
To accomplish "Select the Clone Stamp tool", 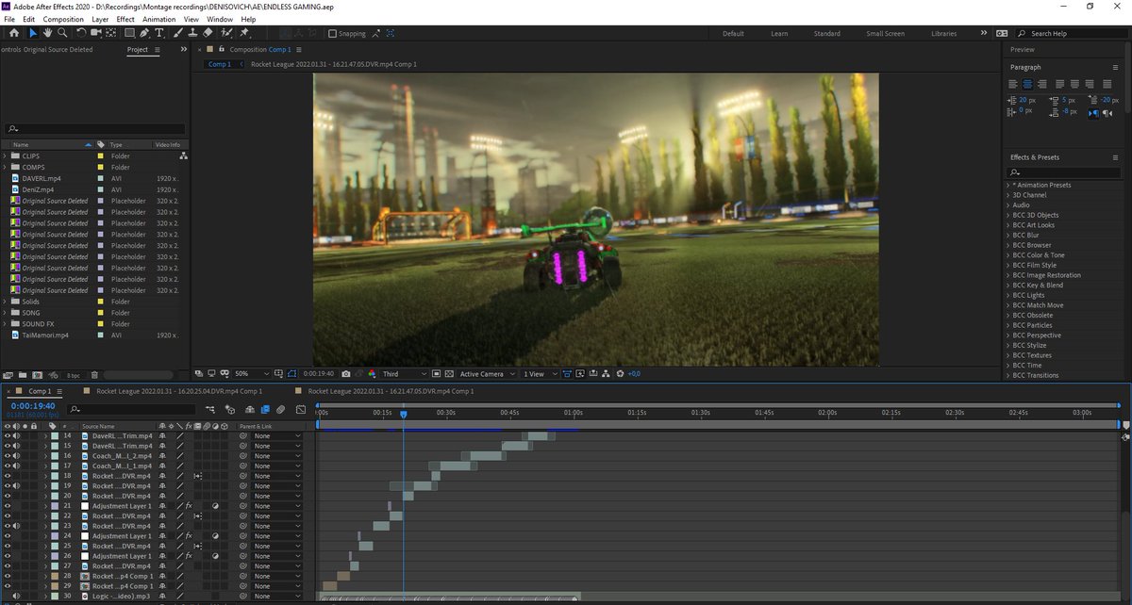I will (x=192, y=33).
